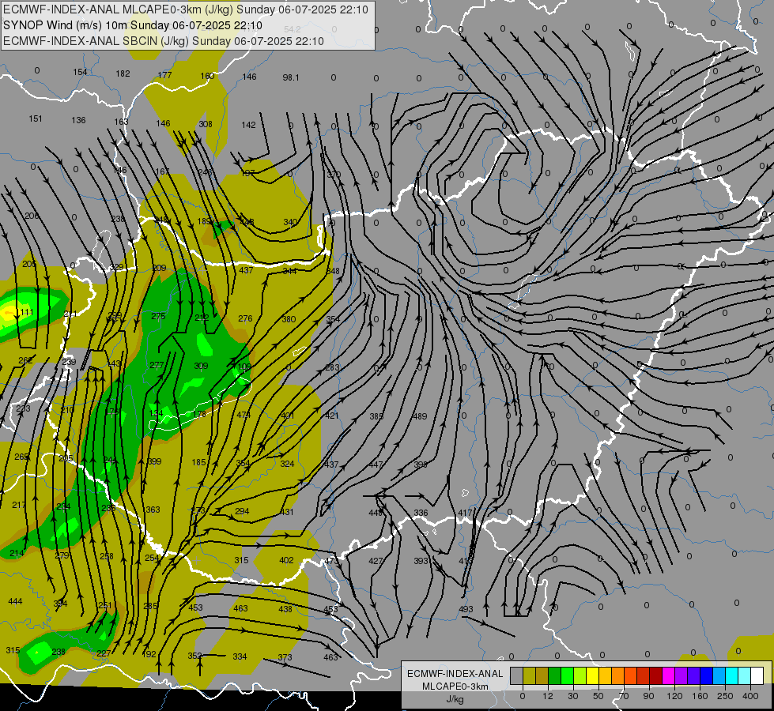Select the map value 373
774x711 pixels.
(x=285, y=657)
